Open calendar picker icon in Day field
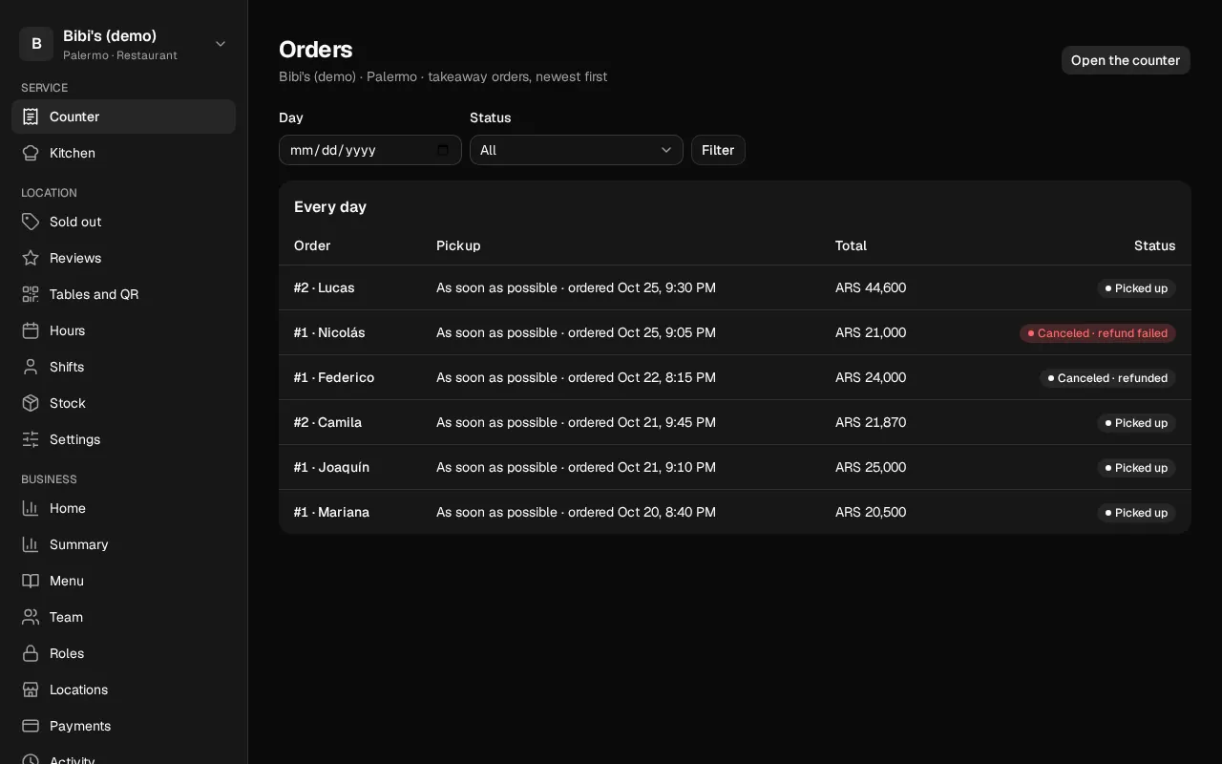This screenshot has width=1222, height=764. 443,150
